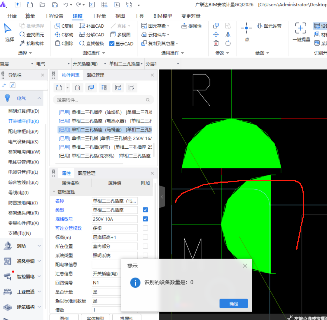
Task: Click the Undo arrow icon
Action: click(x=66, y=5)
